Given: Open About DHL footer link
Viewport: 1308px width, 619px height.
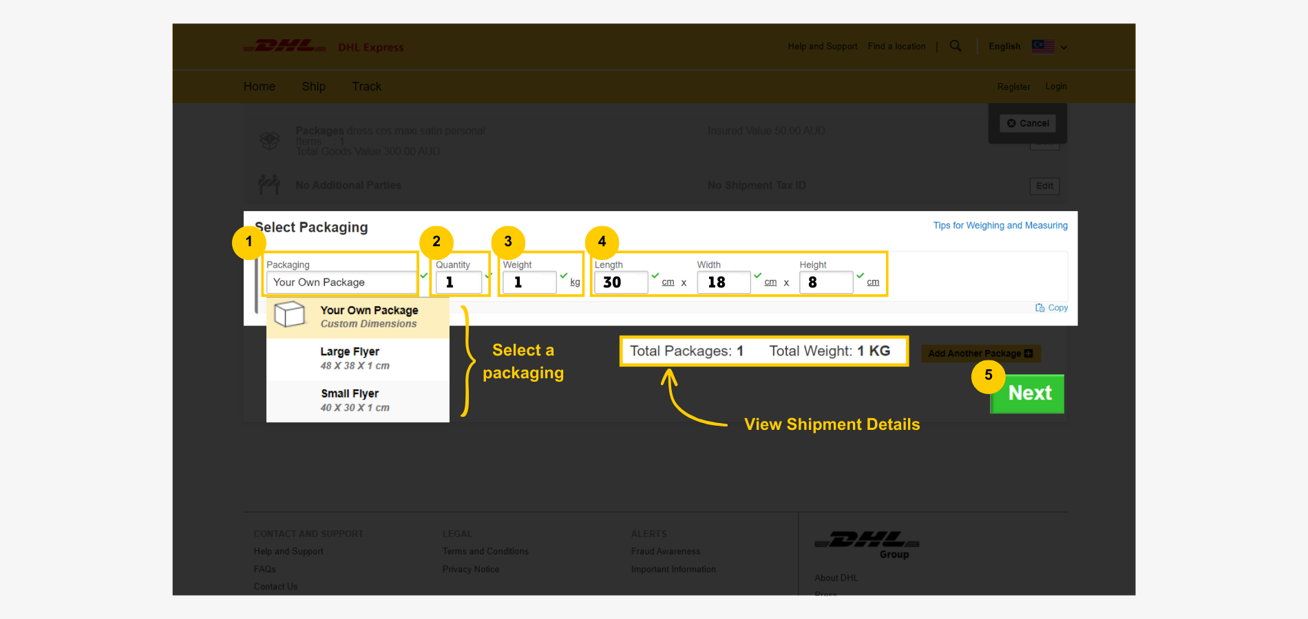Looking at the screenshot, I should tap(836, 578).
